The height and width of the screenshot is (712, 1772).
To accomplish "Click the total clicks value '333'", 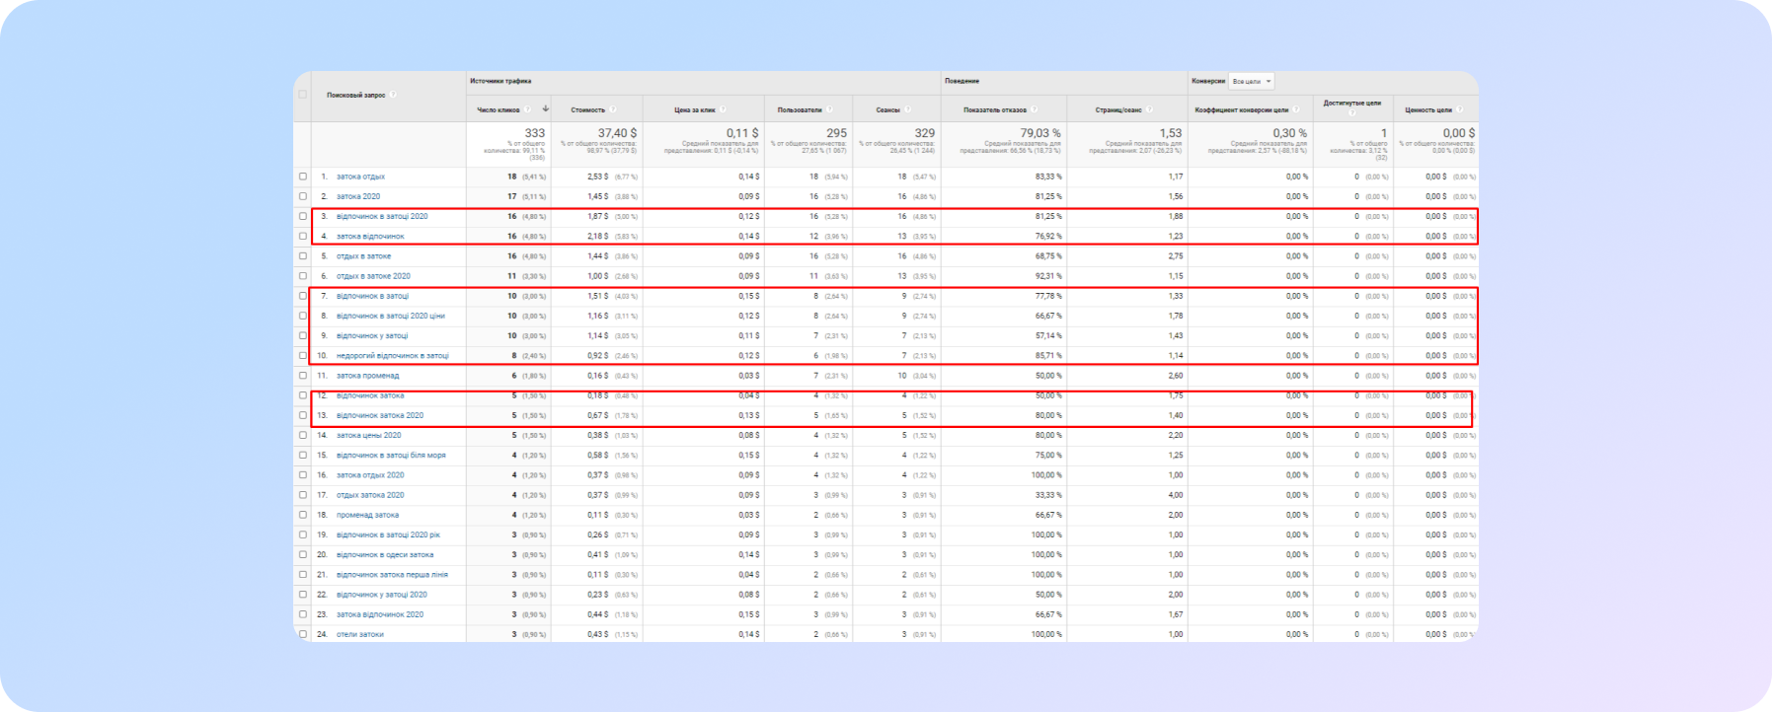I will tap(534, 132).
